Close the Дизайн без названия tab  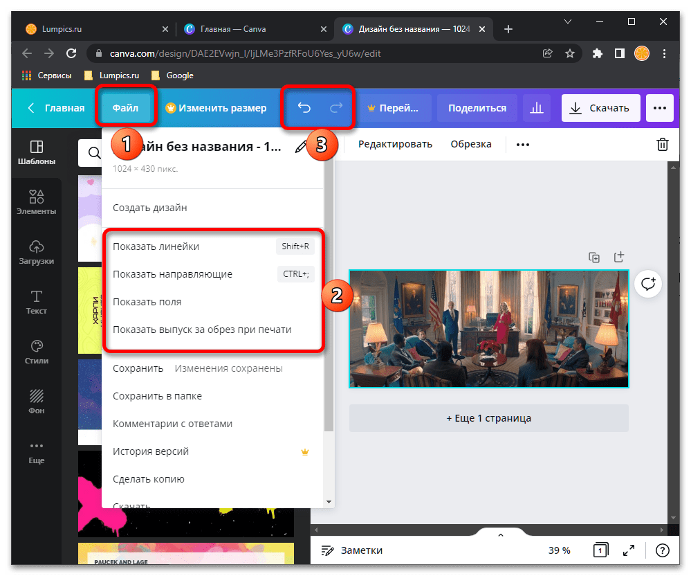coord(482,29)
